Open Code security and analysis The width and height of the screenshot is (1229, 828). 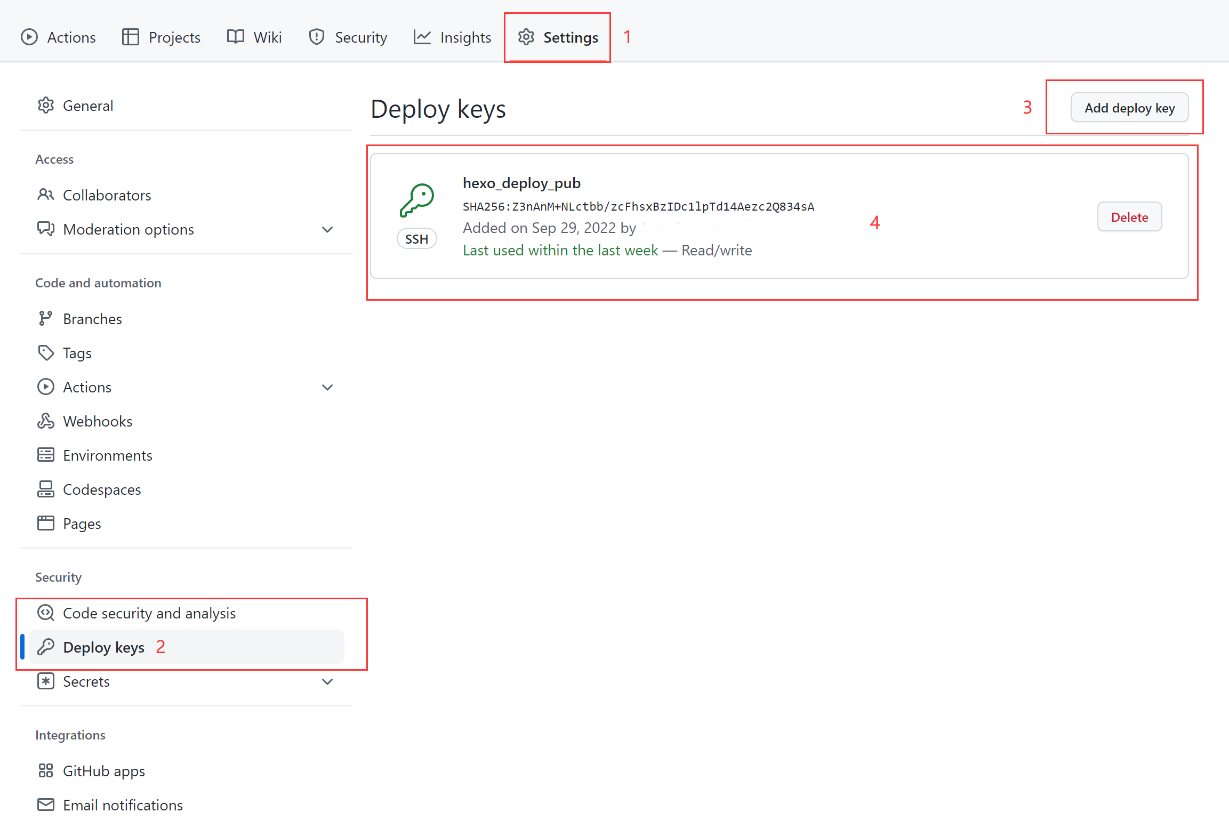(187, 613)
